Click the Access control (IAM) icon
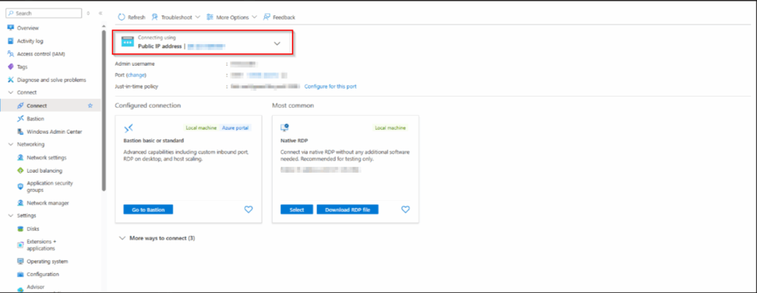Image resolution: width=757 pixels, height=293 pixels. tap(10, 54)
